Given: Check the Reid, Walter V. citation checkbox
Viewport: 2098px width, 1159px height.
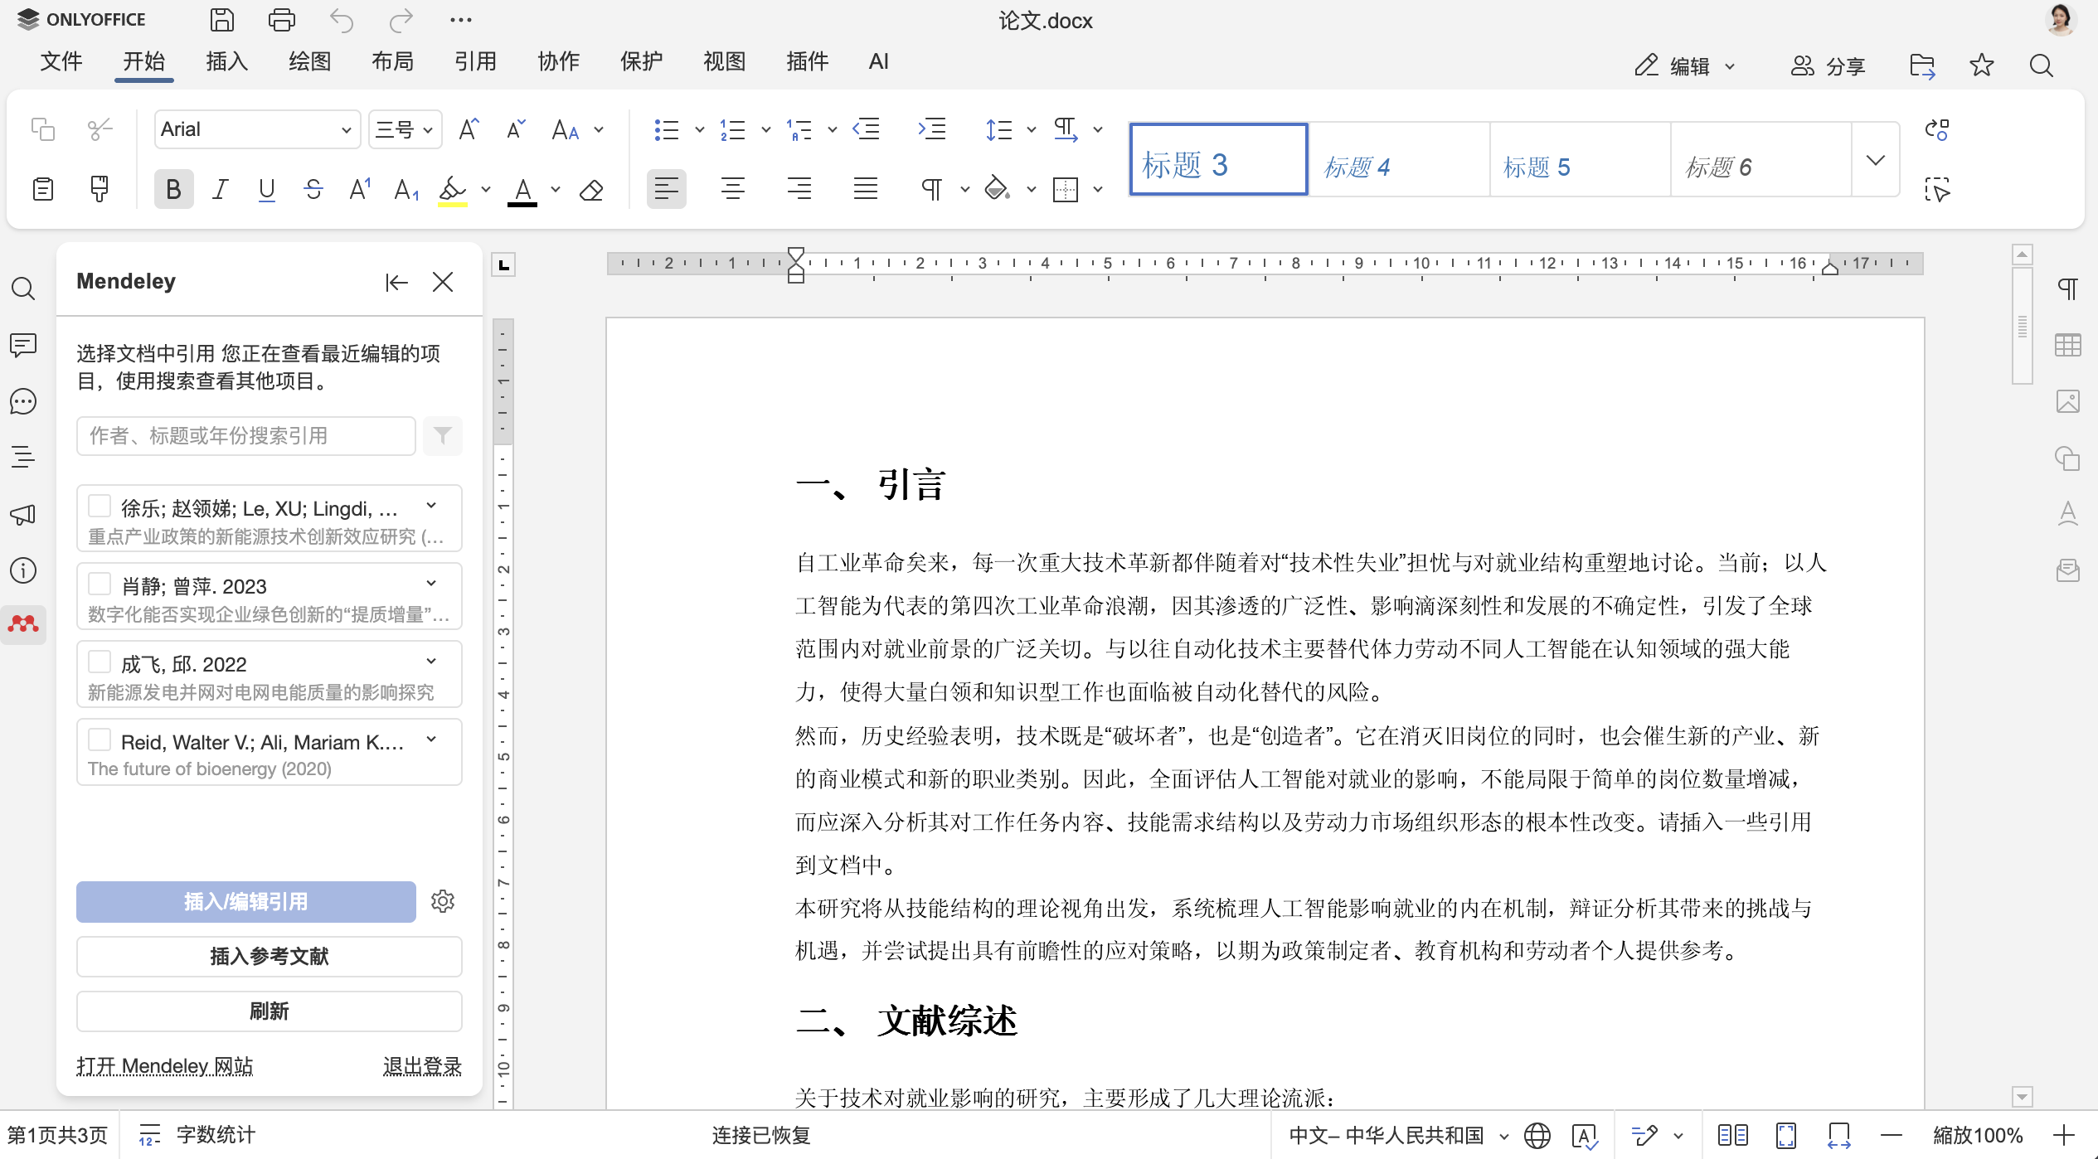Looking at the screenshot, I should (100, 740).
